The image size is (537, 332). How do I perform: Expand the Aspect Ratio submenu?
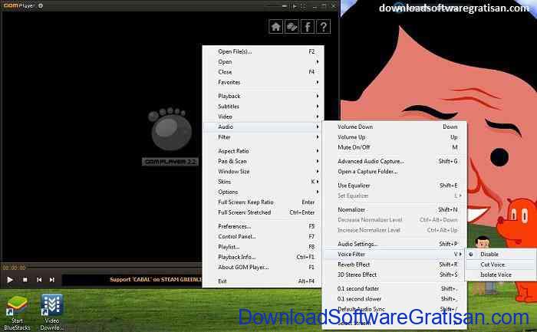click(262, 151)
